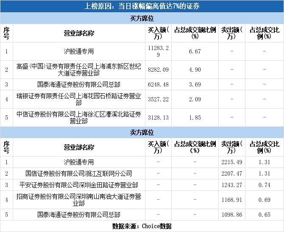
Task: Click sell amount 1168.91
Action: [232, 200]
